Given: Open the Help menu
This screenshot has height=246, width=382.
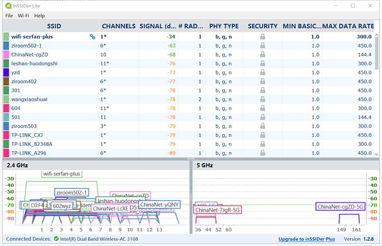Looking at the screenshot, I should (x=40, y=16).
